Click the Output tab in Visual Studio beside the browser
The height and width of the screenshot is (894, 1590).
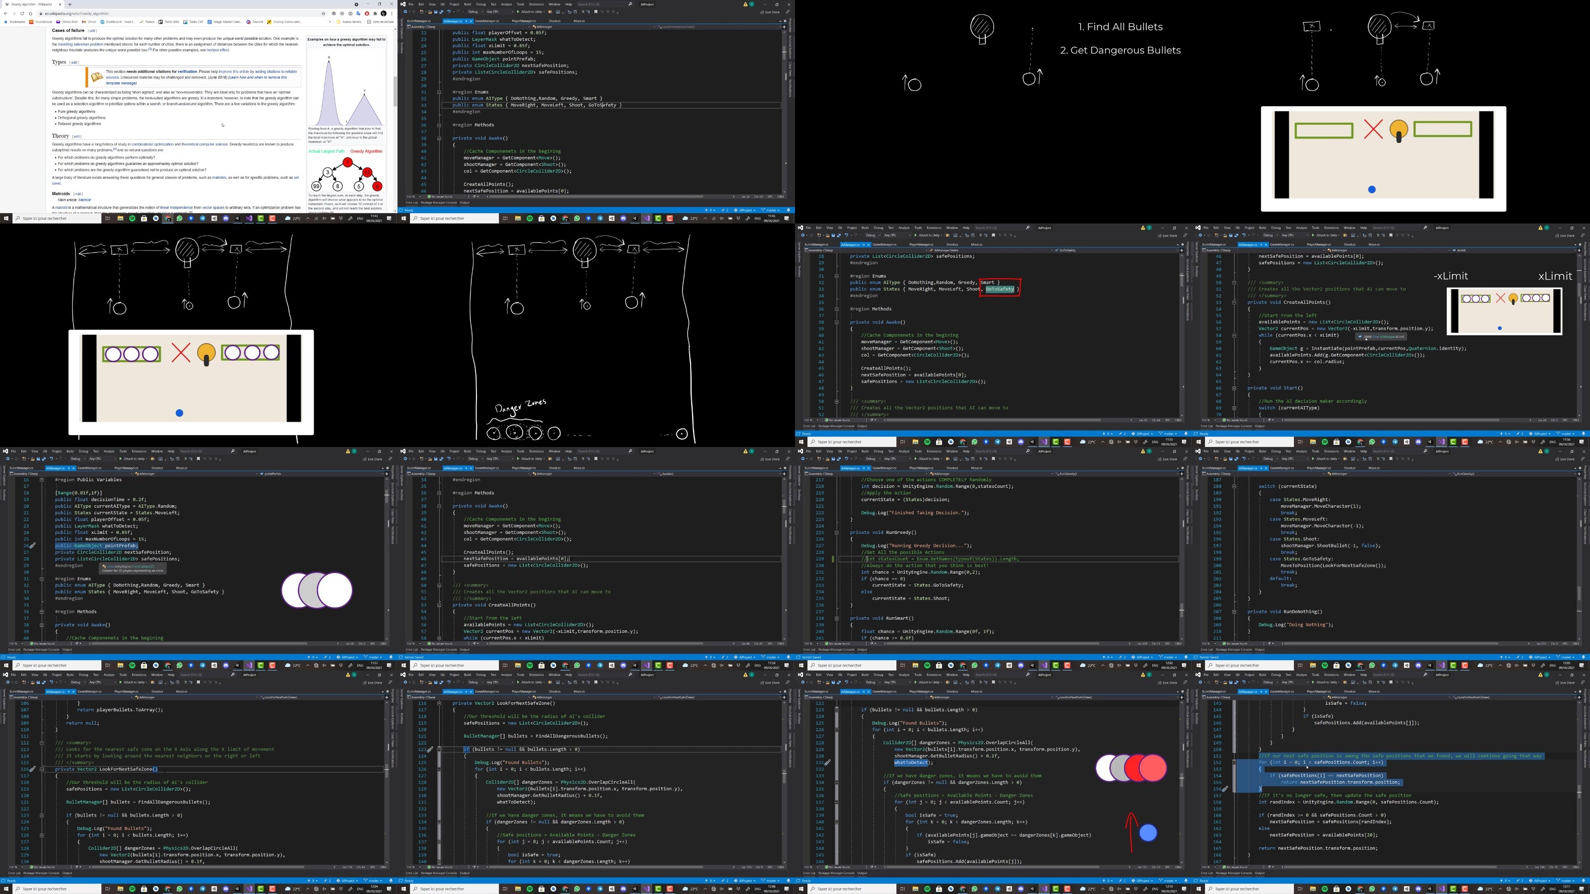(465, 202)
